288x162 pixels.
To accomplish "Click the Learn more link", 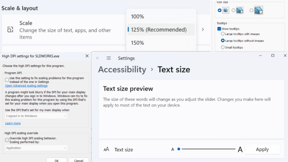I will tap(13, 123).
